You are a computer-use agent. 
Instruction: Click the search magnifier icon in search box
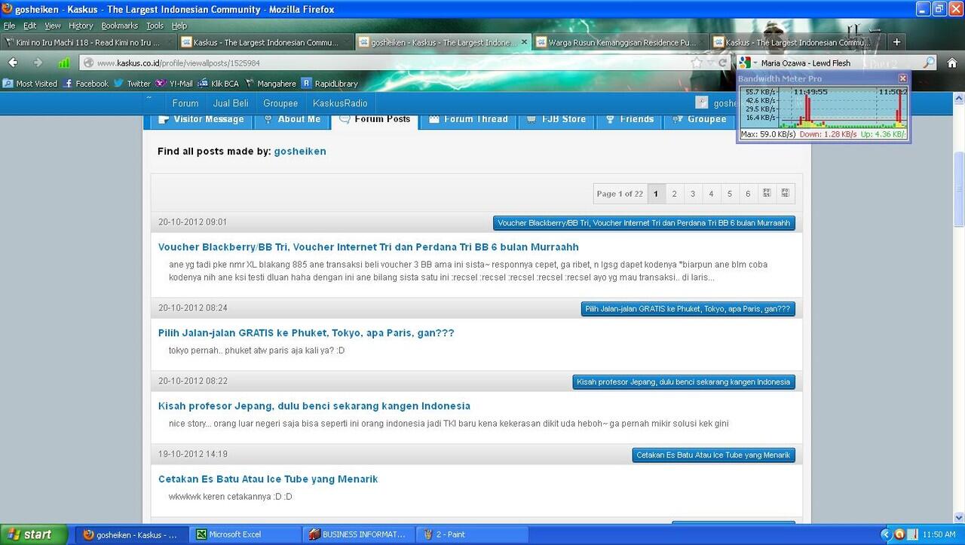pos(929,63)
